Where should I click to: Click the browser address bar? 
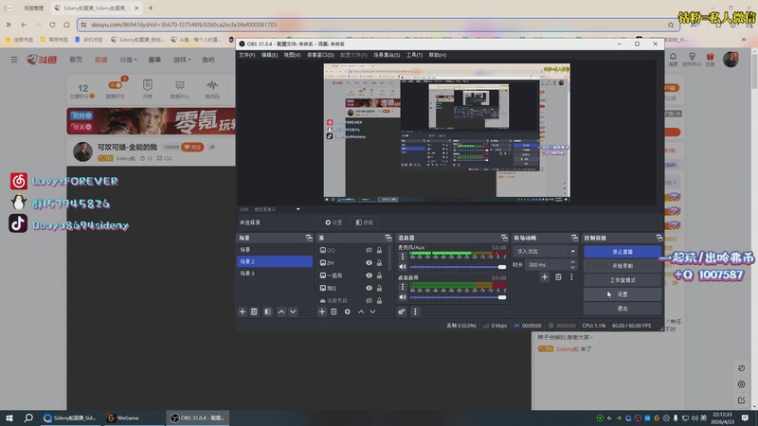(x=377, y=25)
